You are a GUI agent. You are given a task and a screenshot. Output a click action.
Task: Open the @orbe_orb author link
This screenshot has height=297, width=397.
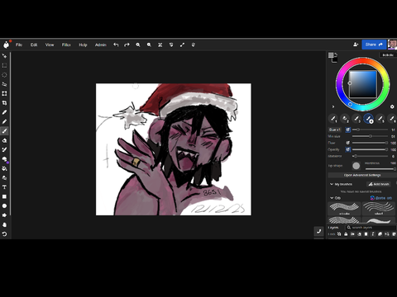click(x=381, y=198)
